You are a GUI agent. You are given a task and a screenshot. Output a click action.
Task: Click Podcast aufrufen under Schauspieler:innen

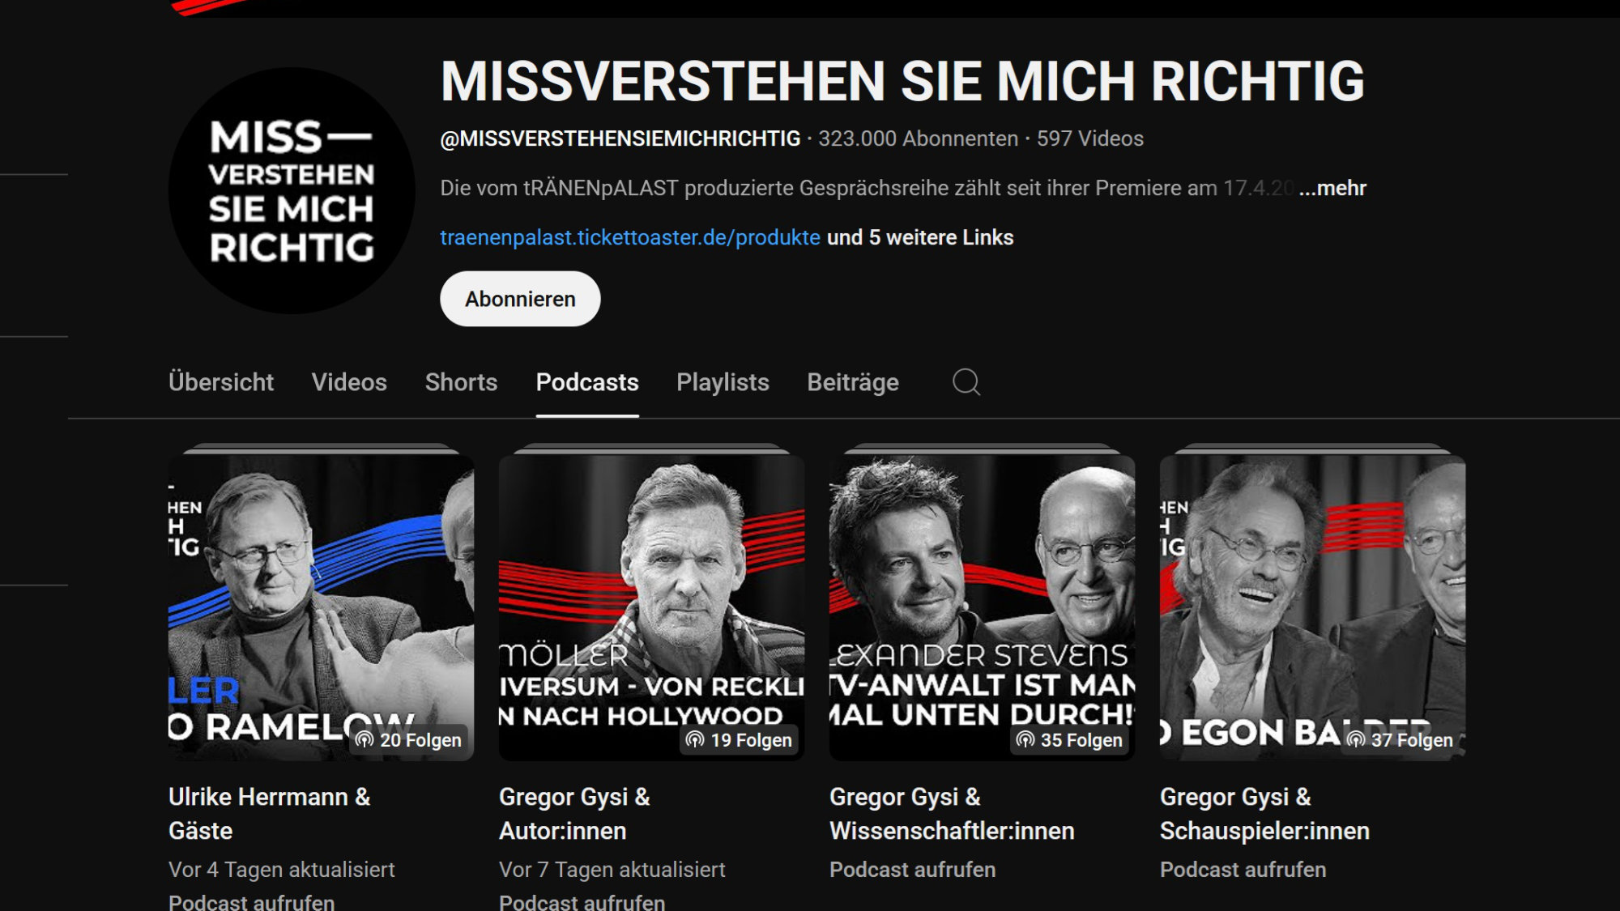tap(1243, 870)
